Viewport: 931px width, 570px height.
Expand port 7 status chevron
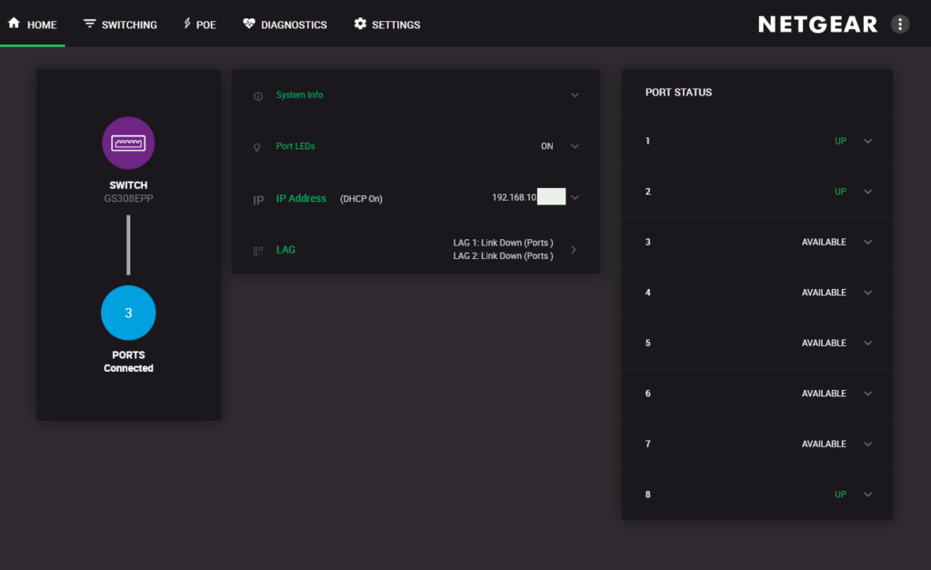tap(868, 445)
